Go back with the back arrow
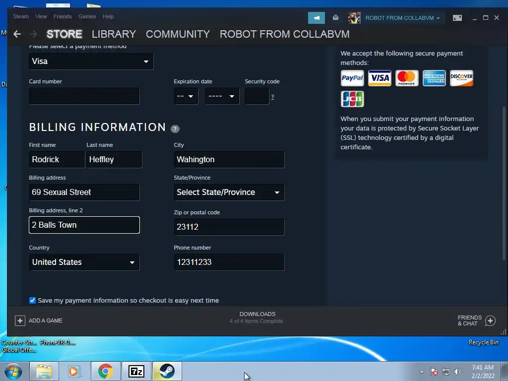 [x=17, y=34]
